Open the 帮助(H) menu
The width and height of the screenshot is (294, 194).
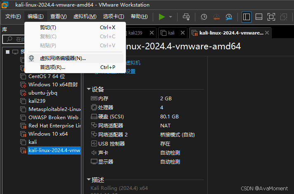point(139,16)
